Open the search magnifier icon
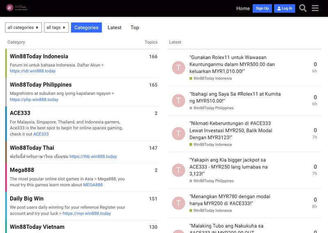Viewport: 328px width, 233px height. click(303, 8)
